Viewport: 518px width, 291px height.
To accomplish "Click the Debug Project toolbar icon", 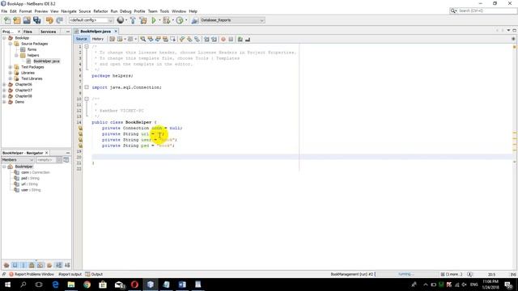I will pyautogui.click(x=166, y=20).
